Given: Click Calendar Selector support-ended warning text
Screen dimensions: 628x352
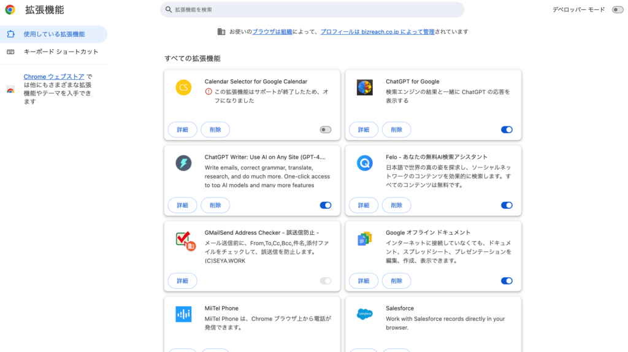Looking at the screenshot, I should click(271, 96).
